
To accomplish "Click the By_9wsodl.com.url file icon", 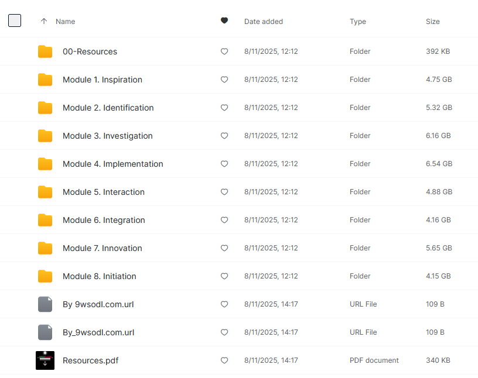I will (x=45, y=332).
